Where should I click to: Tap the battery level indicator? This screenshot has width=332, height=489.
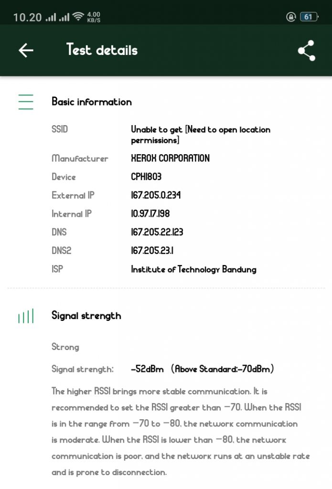[x=308, y=17]
